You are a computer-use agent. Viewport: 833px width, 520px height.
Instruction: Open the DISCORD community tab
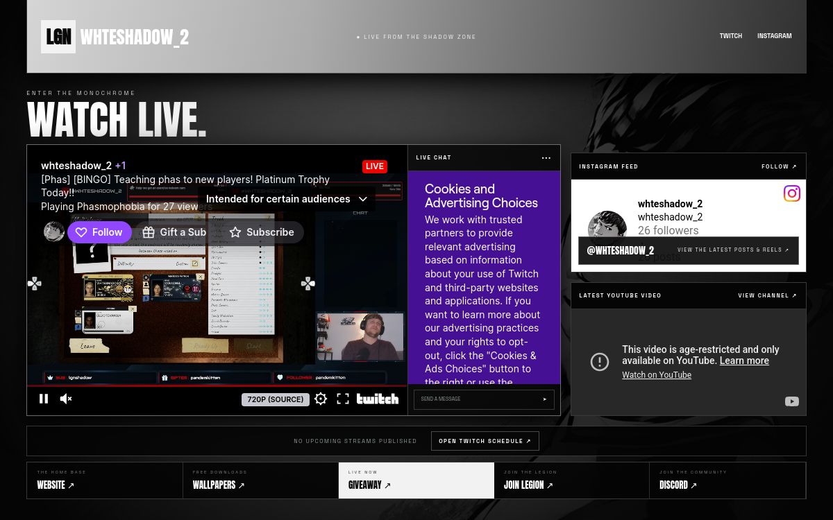click(x=727, y=480)
